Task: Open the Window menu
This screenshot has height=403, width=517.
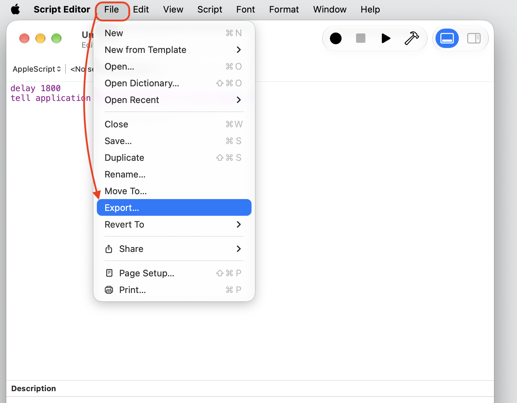Action: point(330,9)
